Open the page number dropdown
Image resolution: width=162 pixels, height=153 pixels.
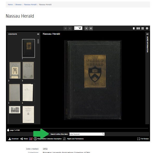point(78,28)
